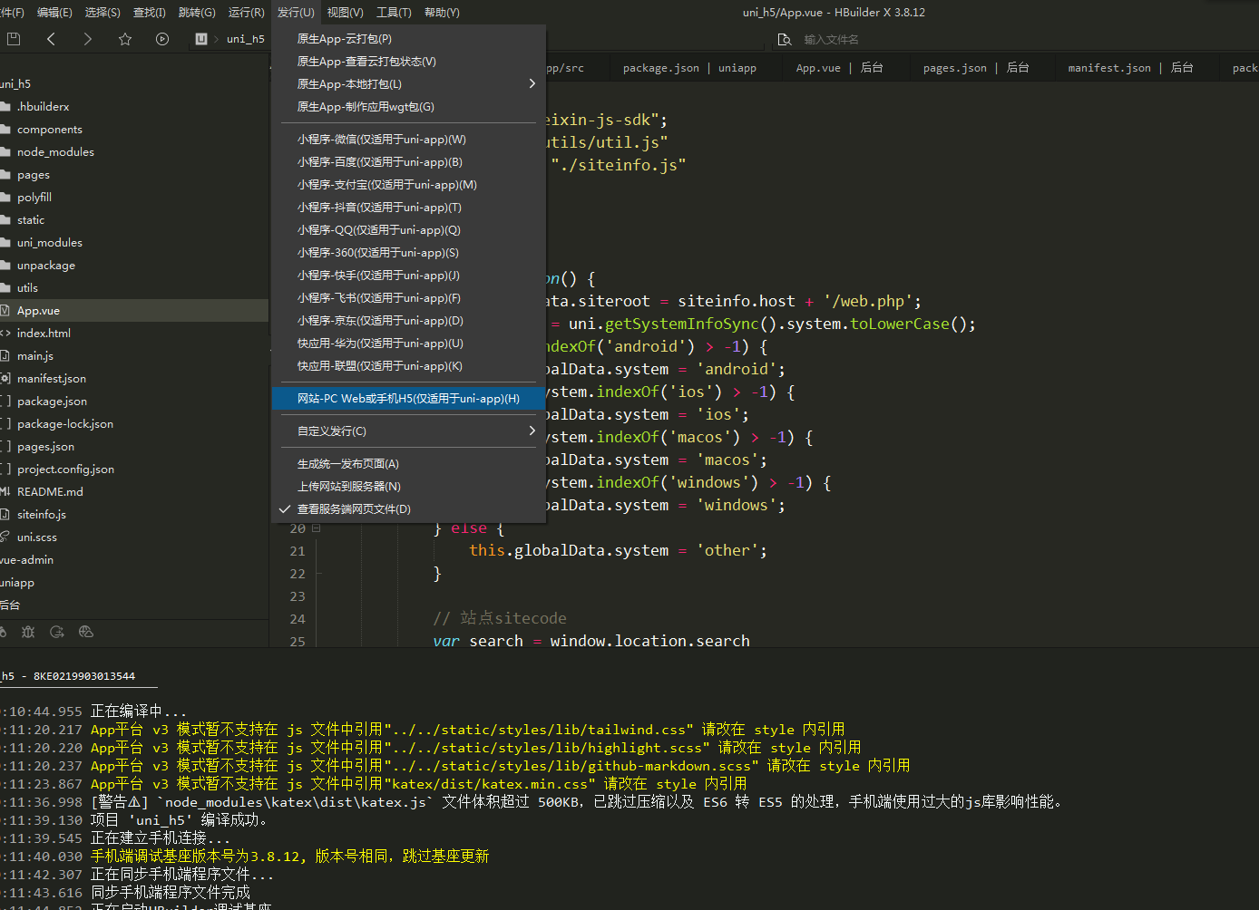The height and width of the screenshot is (910, 1259).
Task: Choose 小程序-支付宝(仅适用于uni-app)(M)
Action: pos(409,185)
